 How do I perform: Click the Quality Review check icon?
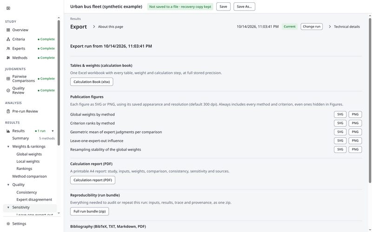8,90
